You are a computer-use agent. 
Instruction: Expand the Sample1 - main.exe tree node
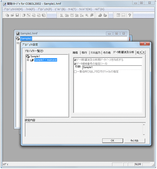click(28, 60)
